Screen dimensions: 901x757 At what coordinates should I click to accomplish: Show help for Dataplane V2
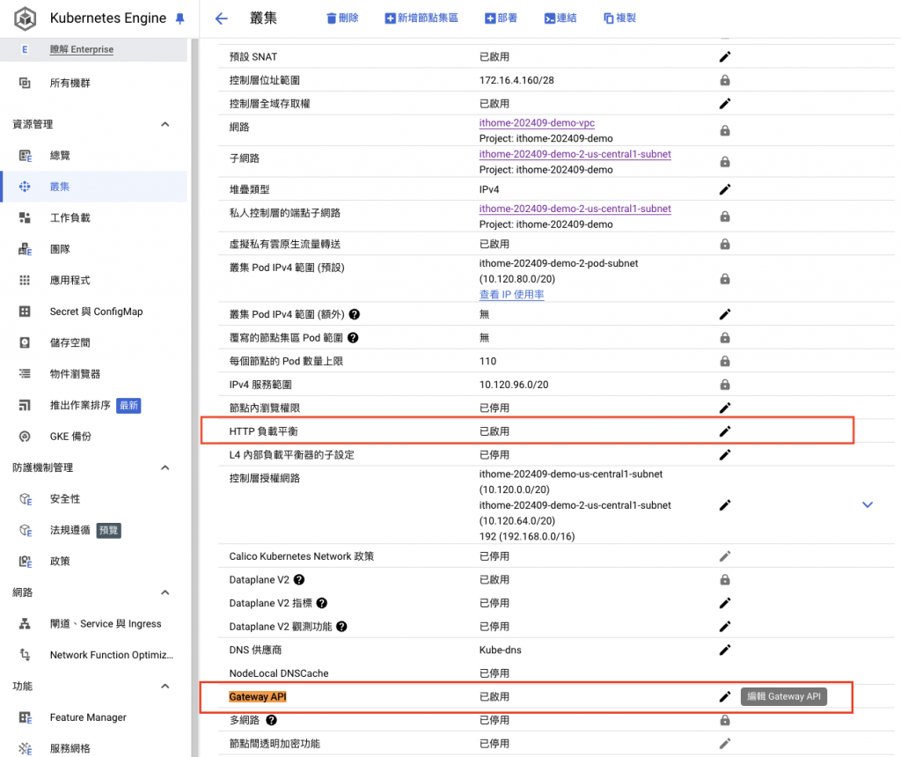pos(299,579)
